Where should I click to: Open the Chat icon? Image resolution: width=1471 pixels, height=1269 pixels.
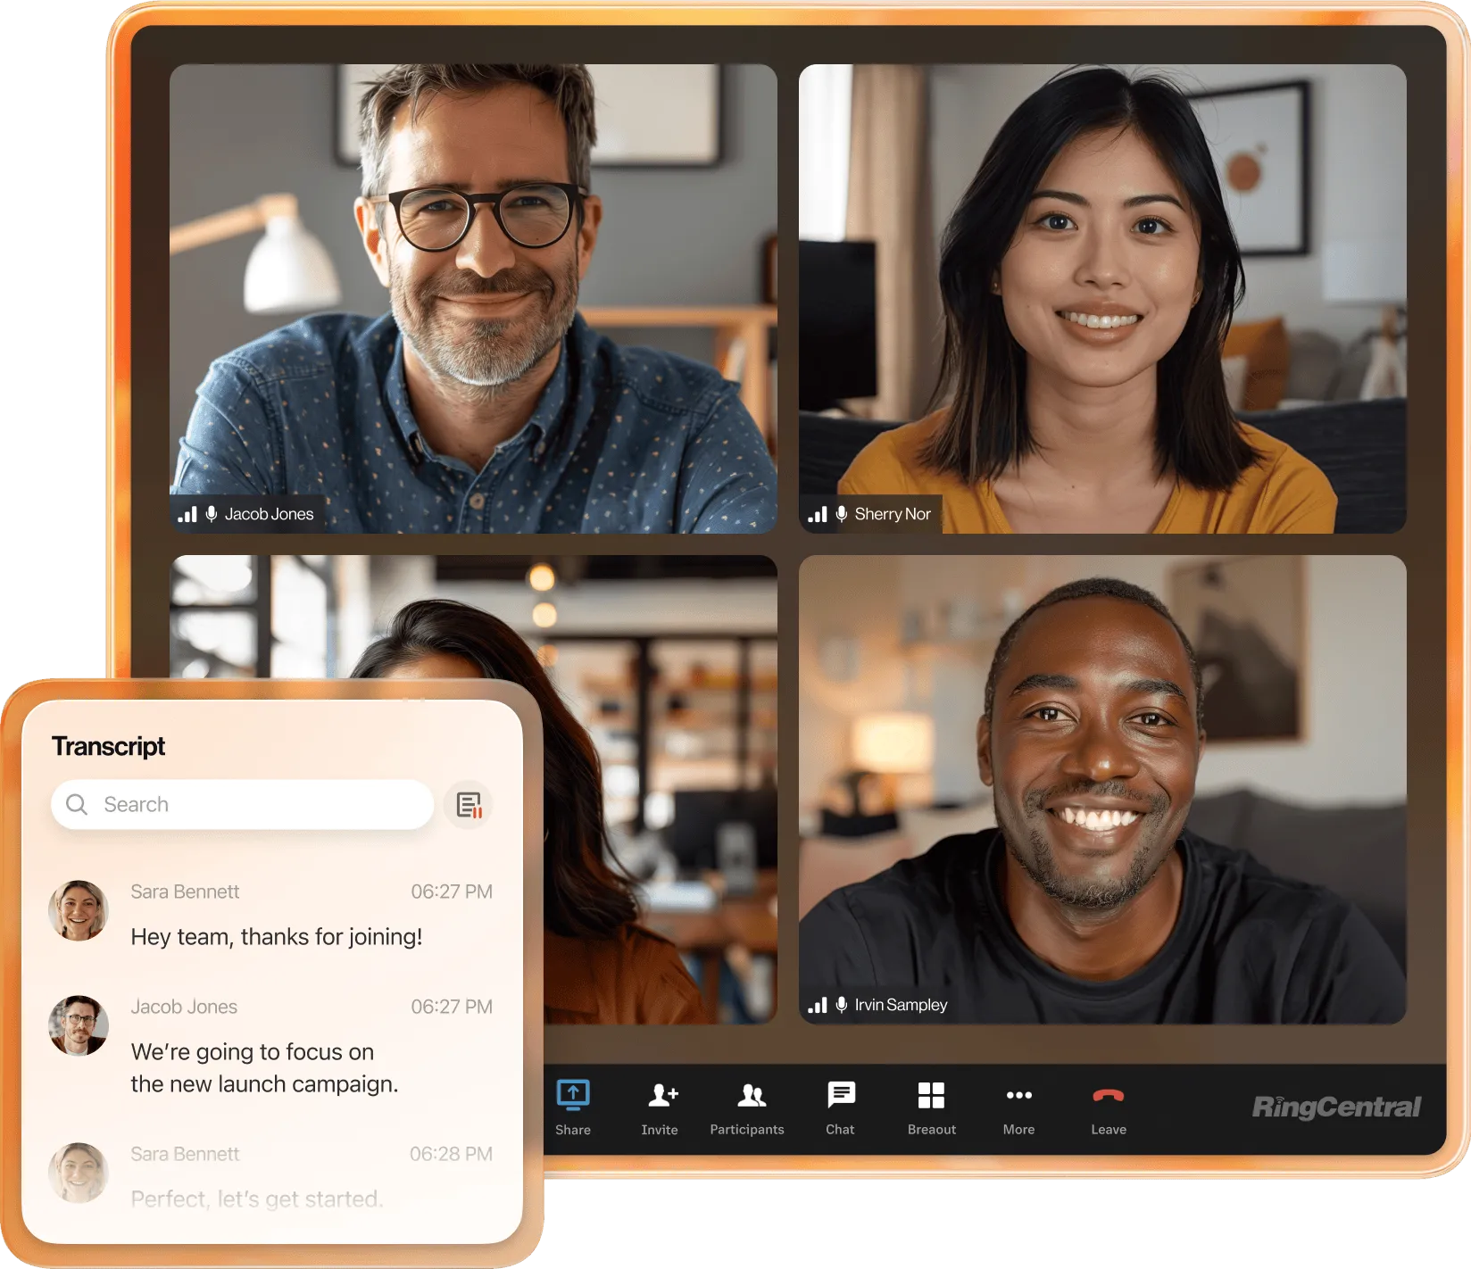point(840,1094)
